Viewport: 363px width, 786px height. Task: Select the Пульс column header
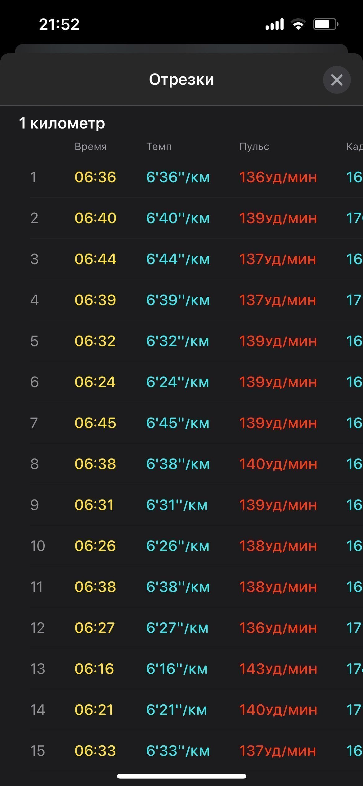tap(254, 146)
